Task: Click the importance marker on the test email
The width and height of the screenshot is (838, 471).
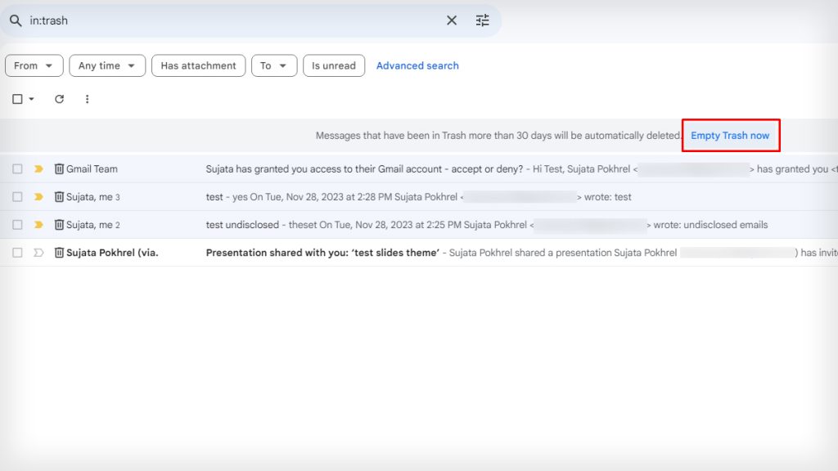Action: [38, 196]
